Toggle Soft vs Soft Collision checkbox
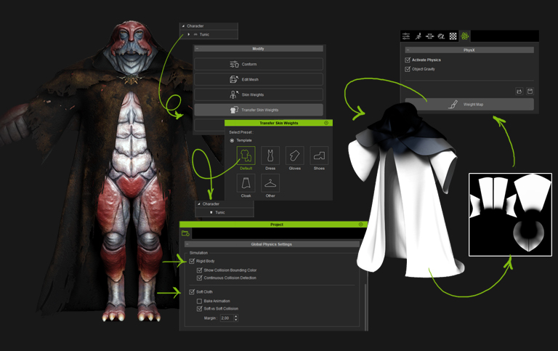The image size is (558, 351). [x=199, y=309]
